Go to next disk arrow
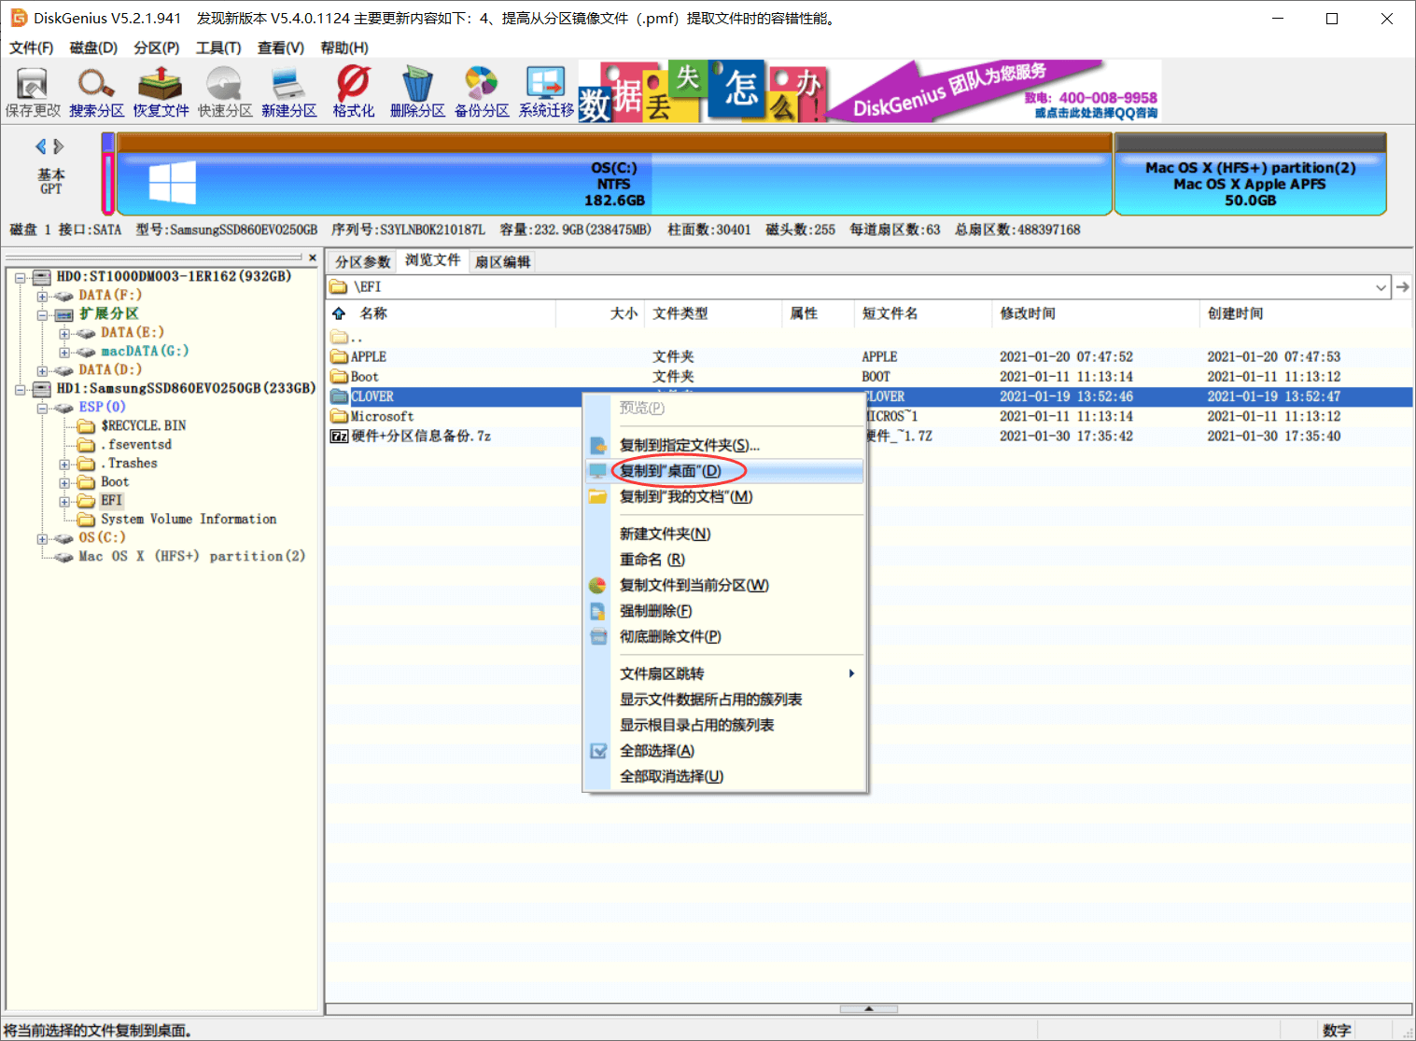 click(x=59, y=146)
